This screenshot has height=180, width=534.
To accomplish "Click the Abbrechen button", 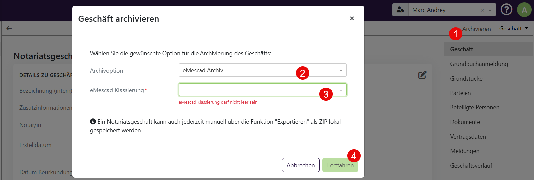I will [301, 165].
